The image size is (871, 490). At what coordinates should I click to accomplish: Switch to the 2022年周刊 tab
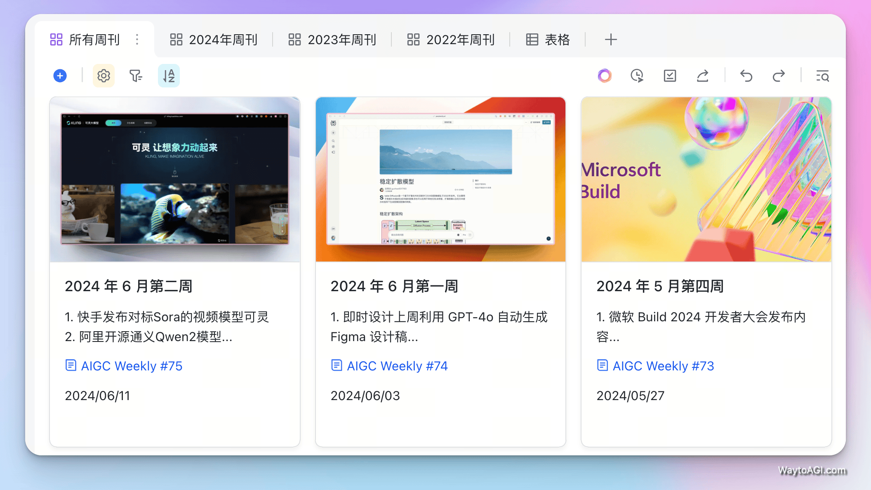tap(451, 40)
